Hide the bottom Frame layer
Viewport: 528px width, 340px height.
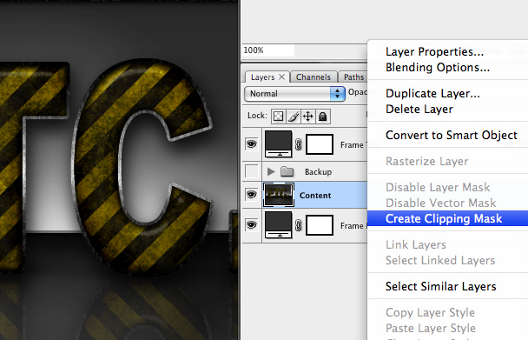[x=251, y=225]
